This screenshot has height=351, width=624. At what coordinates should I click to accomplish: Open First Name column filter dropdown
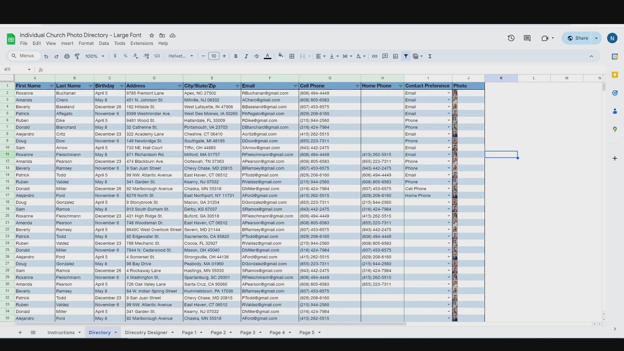(51, 86)
